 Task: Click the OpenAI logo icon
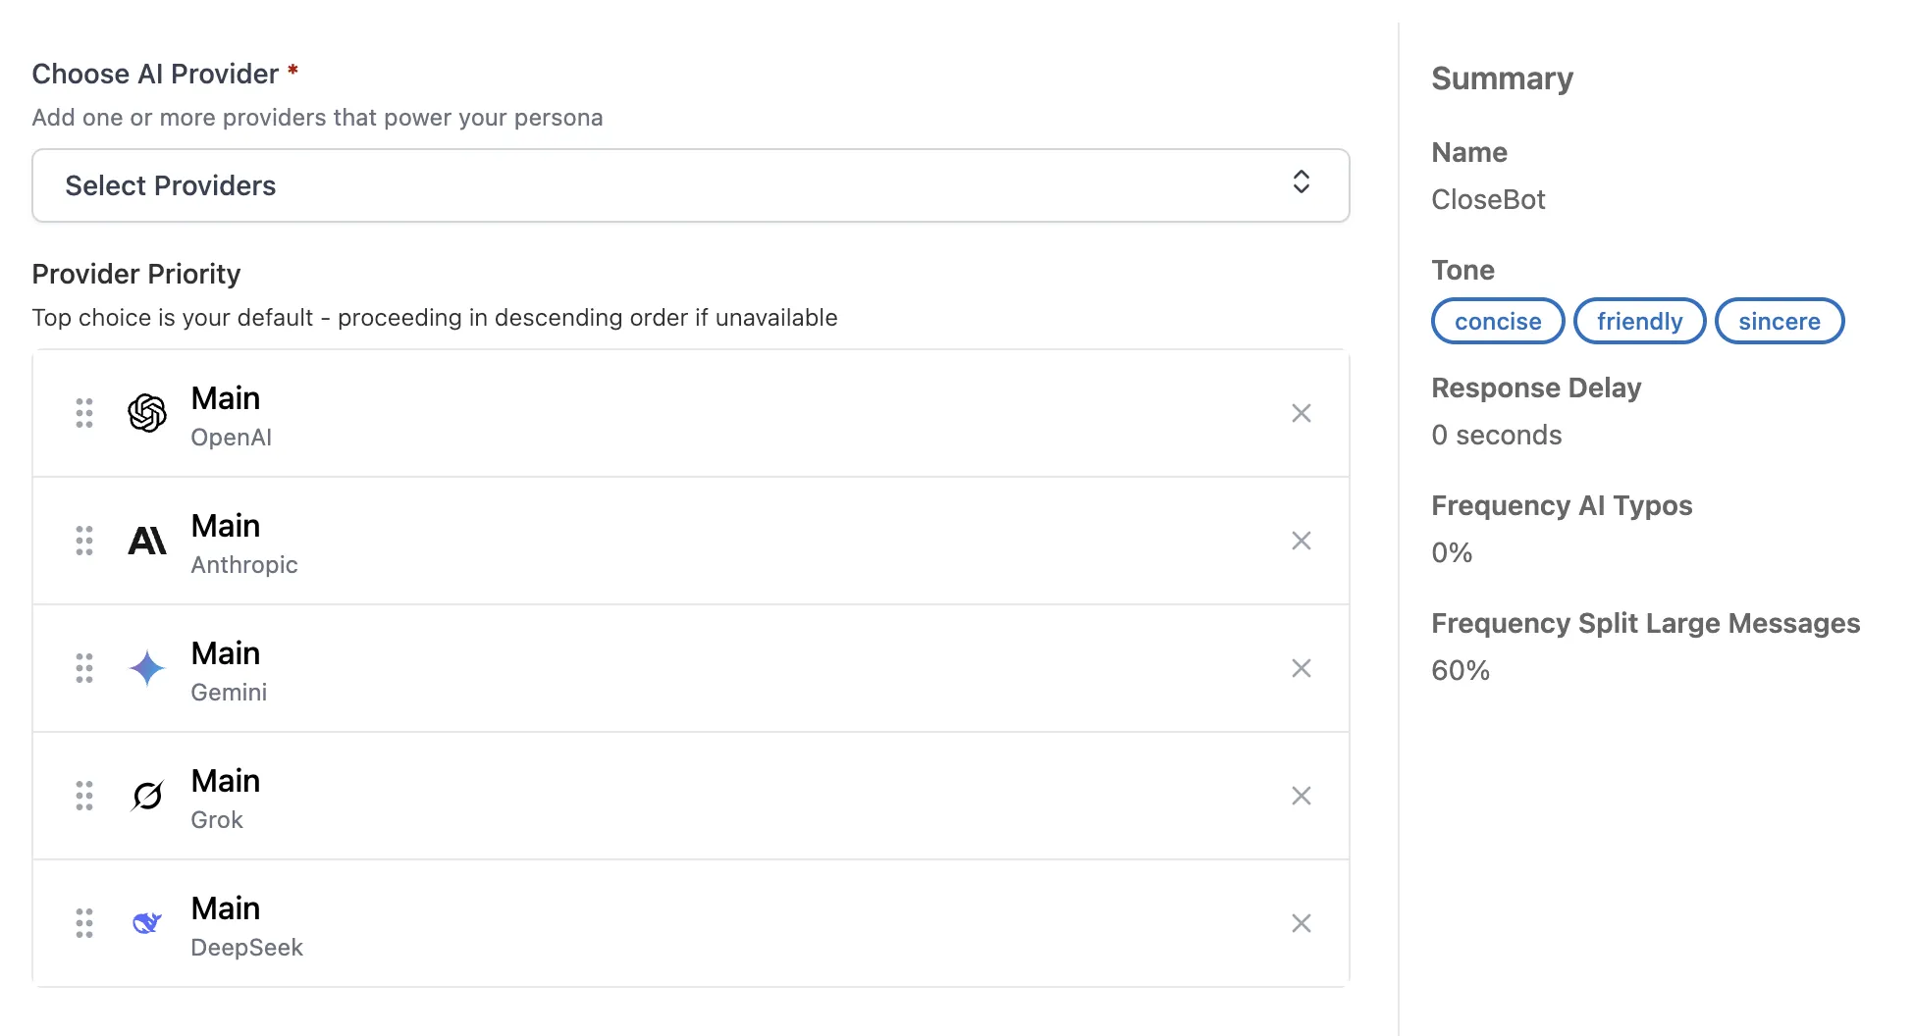tap(147, 413)
